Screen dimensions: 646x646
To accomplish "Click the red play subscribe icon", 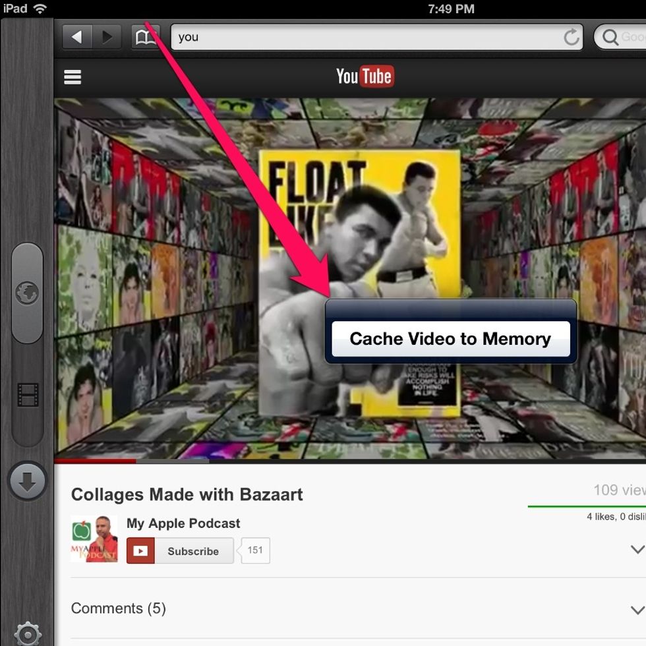I will pos(140,551).
